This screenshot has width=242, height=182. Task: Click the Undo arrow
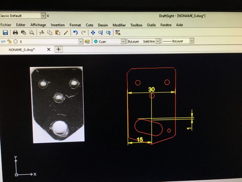pos(75,33)
